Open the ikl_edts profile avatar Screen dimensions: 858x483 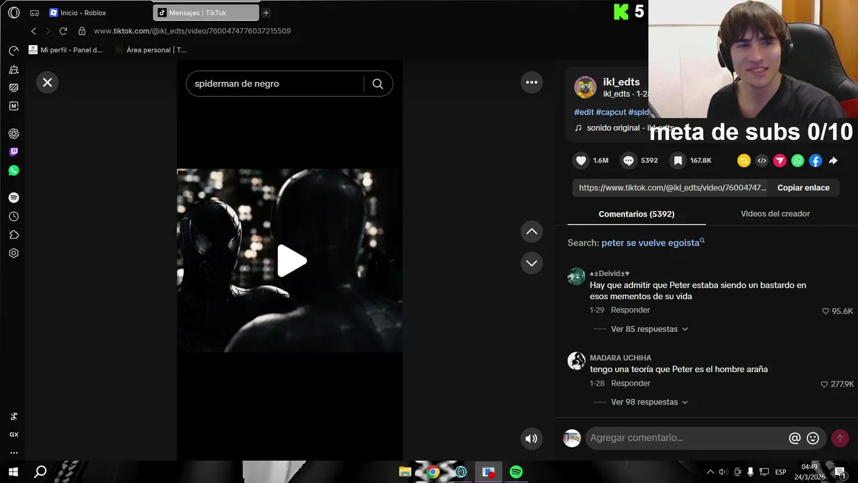(x=585, y=87)
